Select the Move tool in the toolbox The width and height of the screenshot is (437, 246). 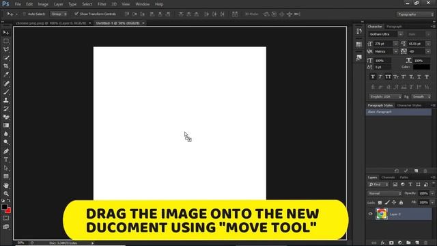click(x=6, y=33)
